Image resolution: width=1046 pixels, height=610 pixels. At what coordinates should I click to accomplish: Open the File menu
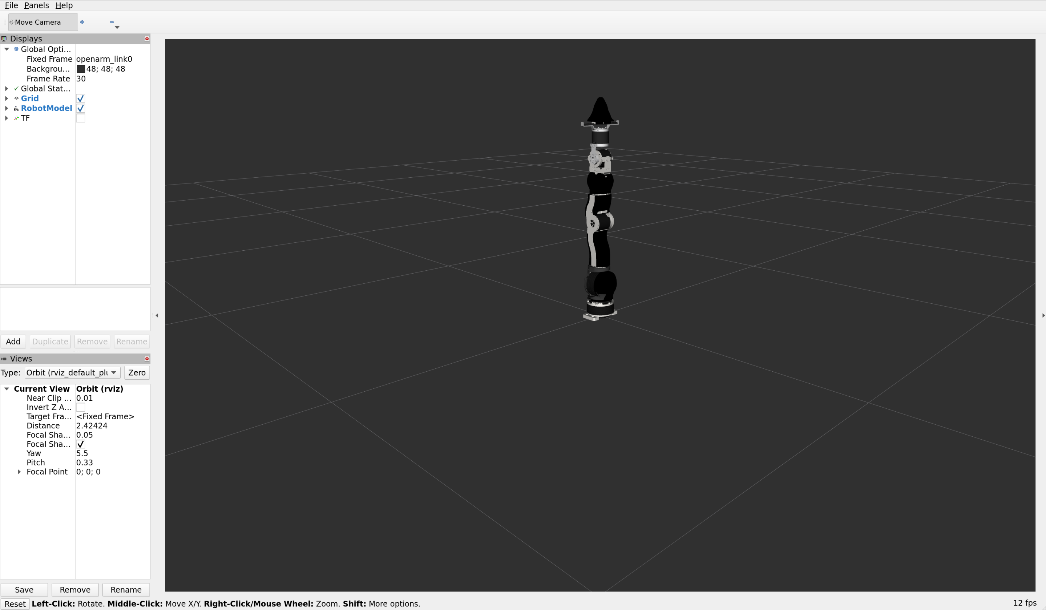coord(11,5)
